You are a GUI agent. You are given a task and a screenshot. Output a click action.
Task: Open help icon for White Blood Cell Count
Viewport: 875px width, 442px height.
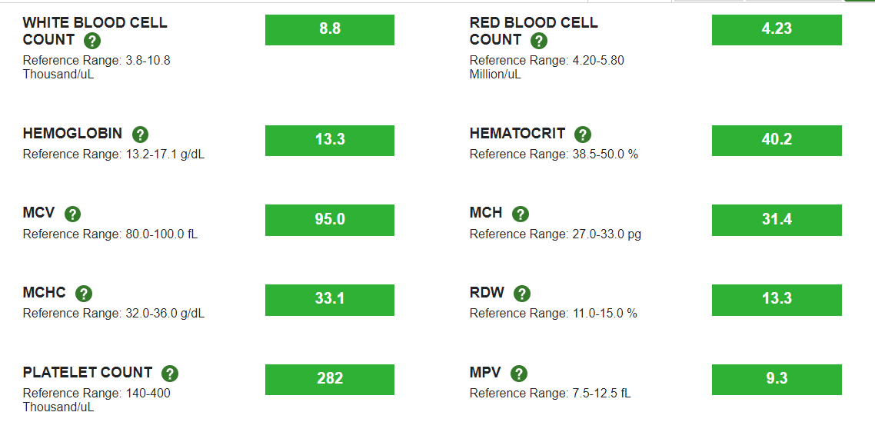pyautogui.click(x=92, y=41)
